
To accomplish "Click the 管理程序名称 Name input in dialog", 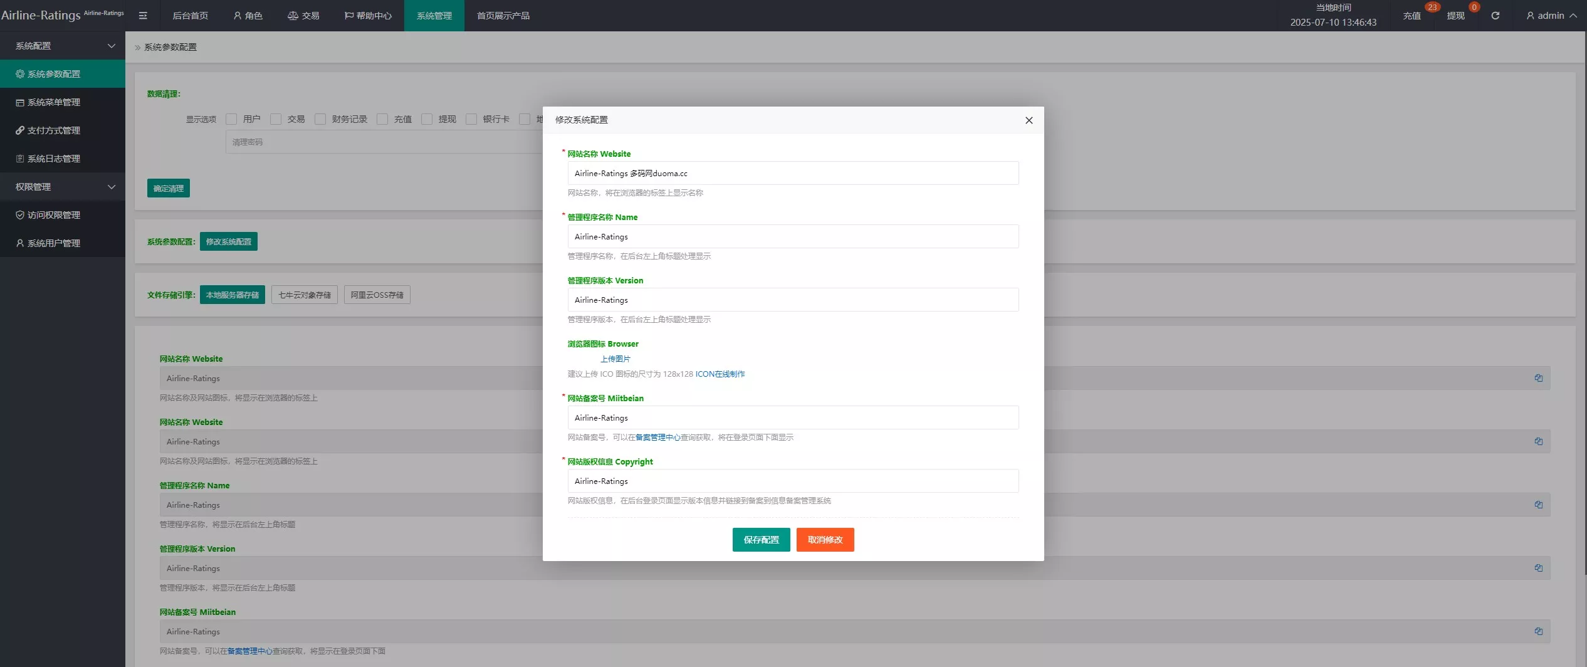I will tap(792, 237).
